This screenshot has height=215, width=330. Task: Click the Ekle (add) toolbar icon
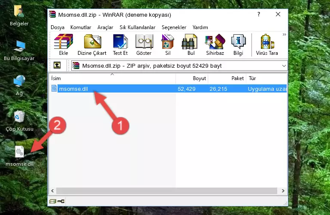tap(64, 45)
